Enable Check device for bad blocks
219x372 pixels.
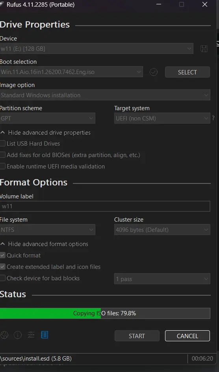tap(3, 278)
